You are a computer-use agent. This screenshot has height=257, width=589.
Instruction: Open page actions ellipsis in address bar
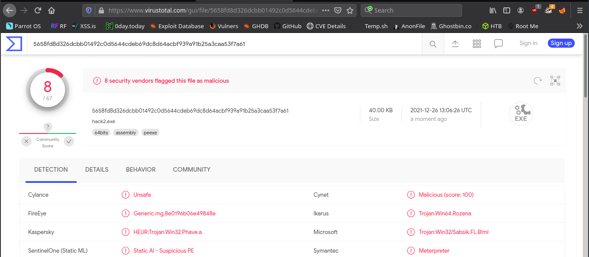tap(326, 10)
